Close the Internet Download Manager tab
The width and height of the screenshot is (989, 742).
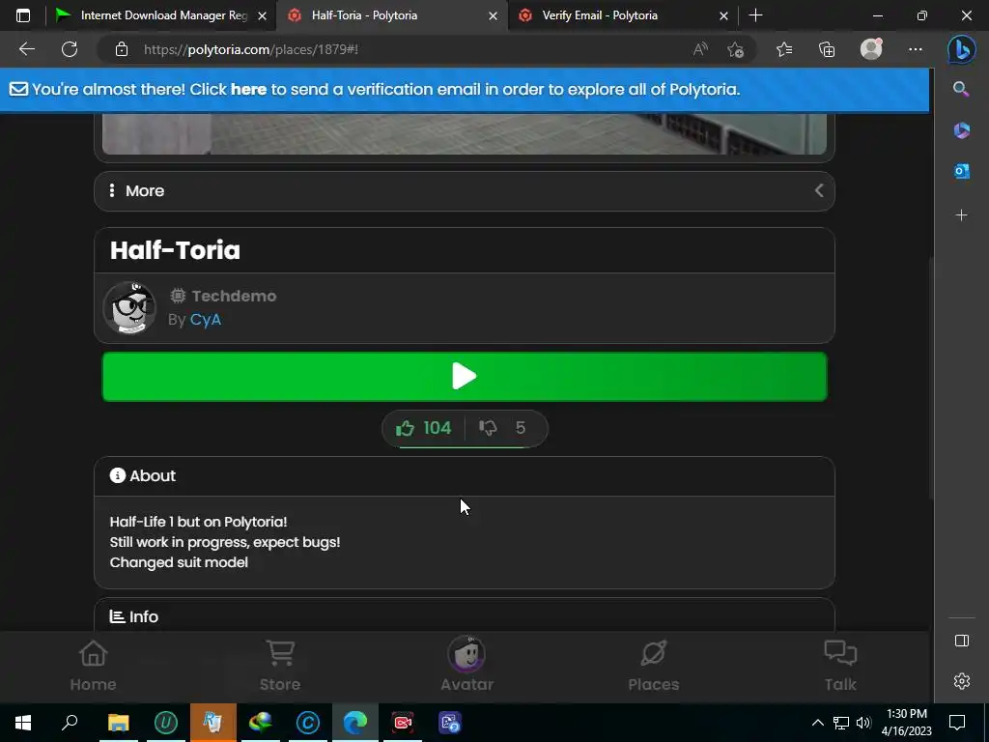tap(263, 15)
